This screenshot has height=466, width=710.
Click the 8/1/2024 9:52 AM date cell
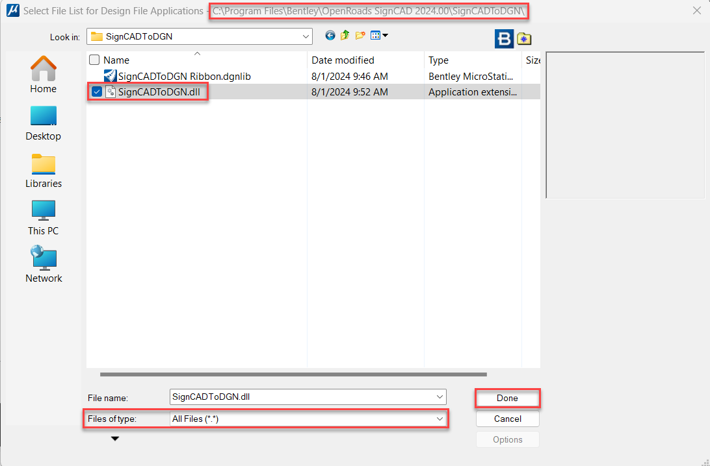[x=350, y=92]
